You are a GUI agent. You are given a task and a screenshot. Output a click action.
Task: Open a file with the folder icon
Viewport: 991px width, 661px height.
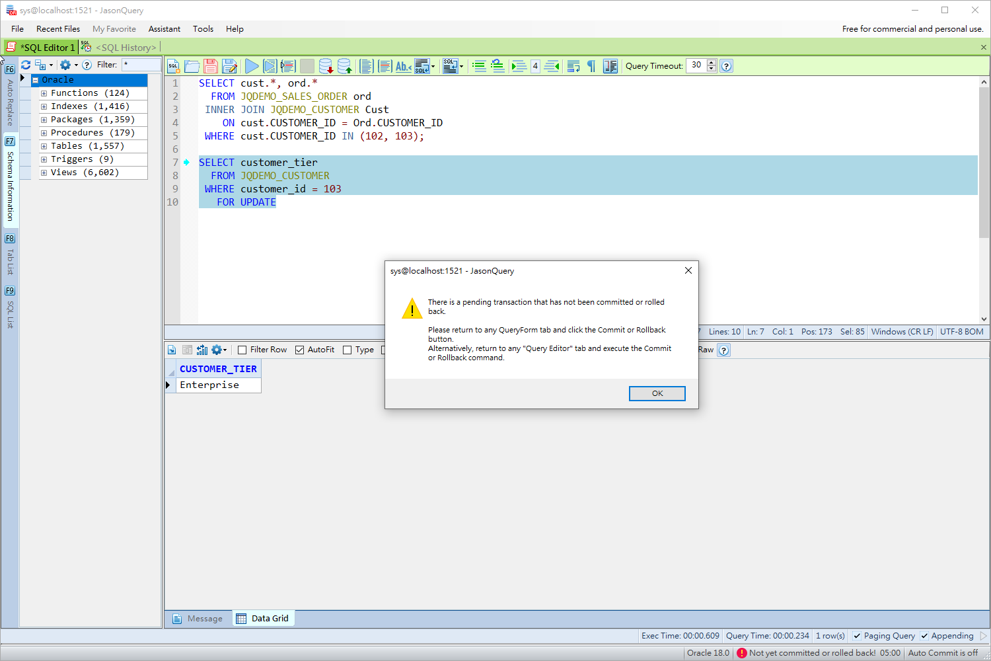(192, 66)
